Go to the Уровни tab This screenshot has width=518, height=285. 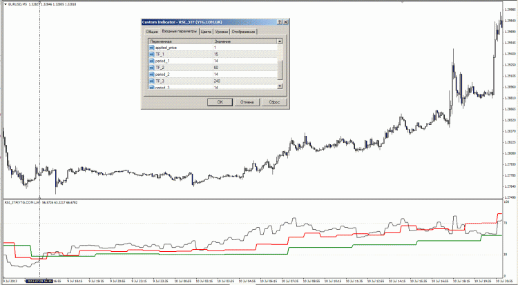pyautogui.click(x=222, y=32)
